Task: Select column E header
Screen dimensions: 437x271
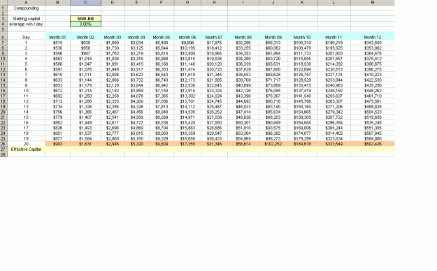Action: 137,3
